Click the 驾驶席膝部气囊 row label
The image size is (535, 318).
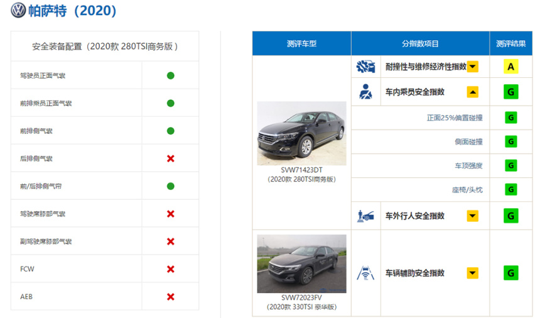[43, 214]
